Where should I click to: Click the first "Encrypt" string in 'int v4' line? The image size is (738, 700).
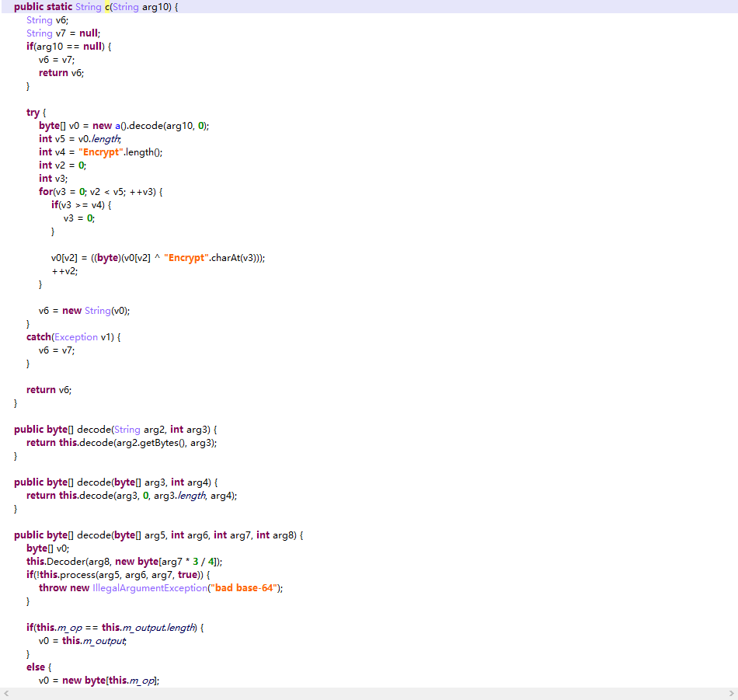101,152
